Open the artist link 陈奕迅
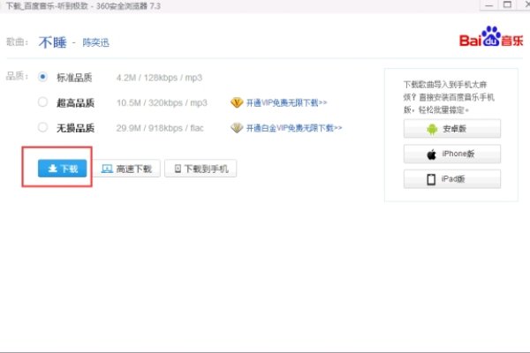 tap(96, 42)
